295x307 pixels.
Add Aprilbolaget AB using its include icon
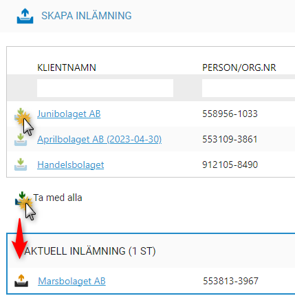click(21, 140)
